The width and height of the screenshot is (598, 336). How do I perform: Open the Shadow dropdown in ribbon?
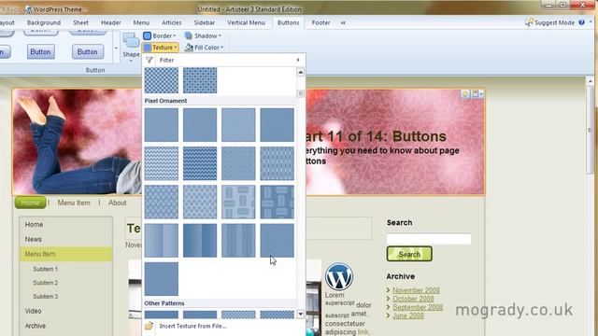point(203,35)
